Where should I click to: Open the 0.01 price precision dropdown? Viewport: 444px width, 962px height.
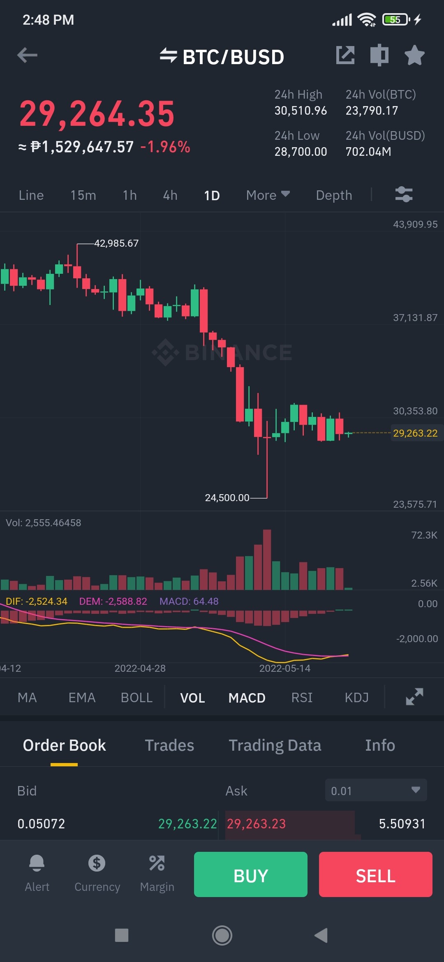[376, 790]
